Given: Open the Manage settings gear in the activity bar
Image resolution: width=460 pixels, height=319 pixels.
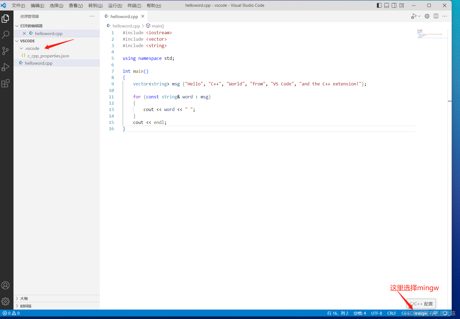Looking at the screenshot, I should point(6,301).
